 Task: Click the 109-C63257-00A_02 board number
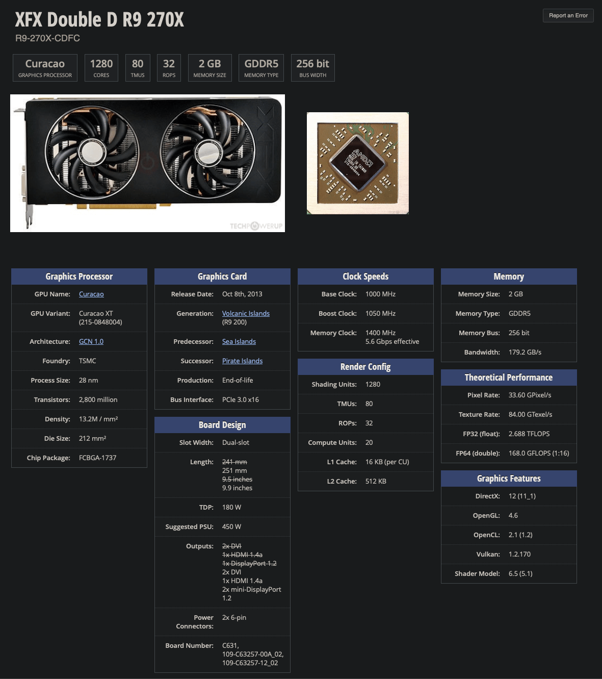(x=252, y=655)
